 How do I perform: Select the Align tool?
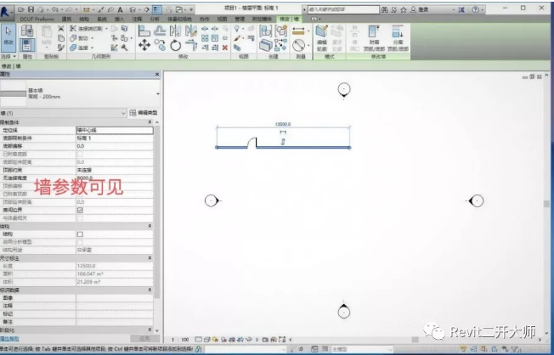(x=144, y=31)
